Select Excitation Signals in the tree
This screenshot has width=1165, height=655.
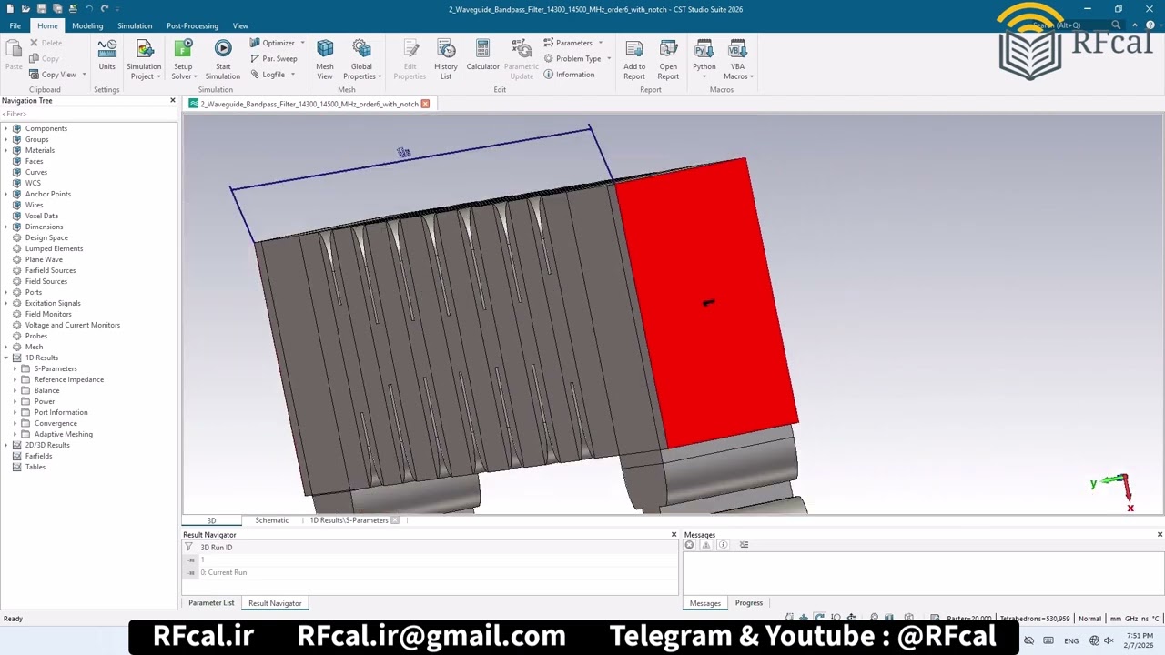pos(53,303)
